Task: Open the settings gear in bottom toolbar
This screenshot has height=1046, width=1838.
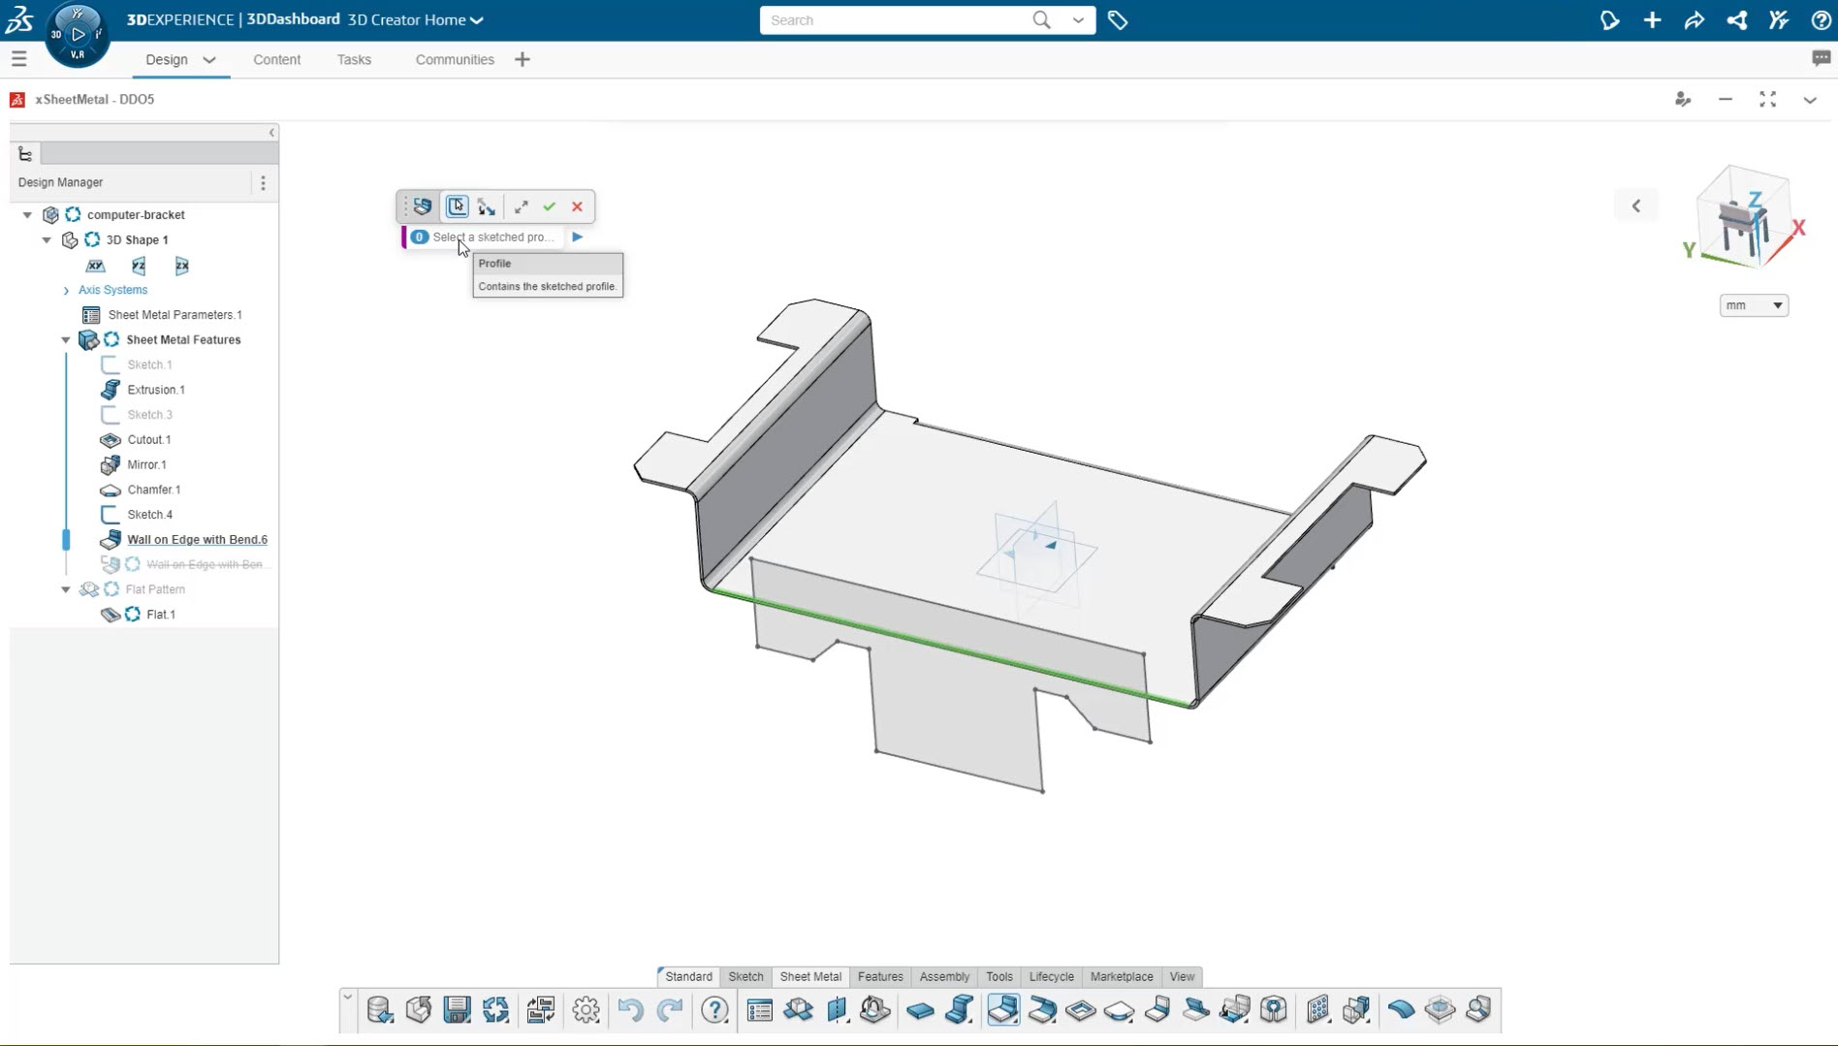Action: coord(586,1010)
